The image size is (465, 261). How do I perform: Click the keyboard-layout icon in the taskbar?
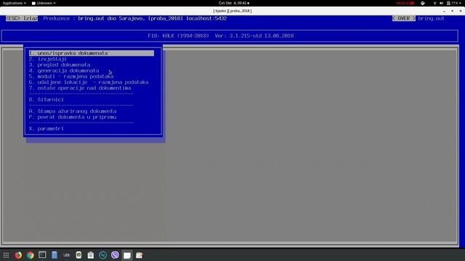66,255
